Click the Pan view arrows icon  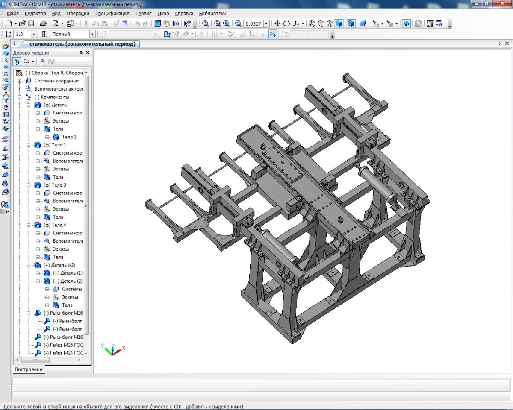coord(277,24)
